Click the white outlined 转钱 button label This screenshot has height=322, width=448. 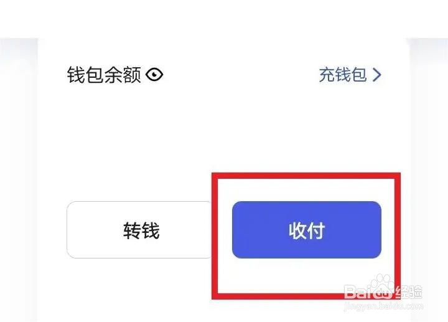[141, 230]
